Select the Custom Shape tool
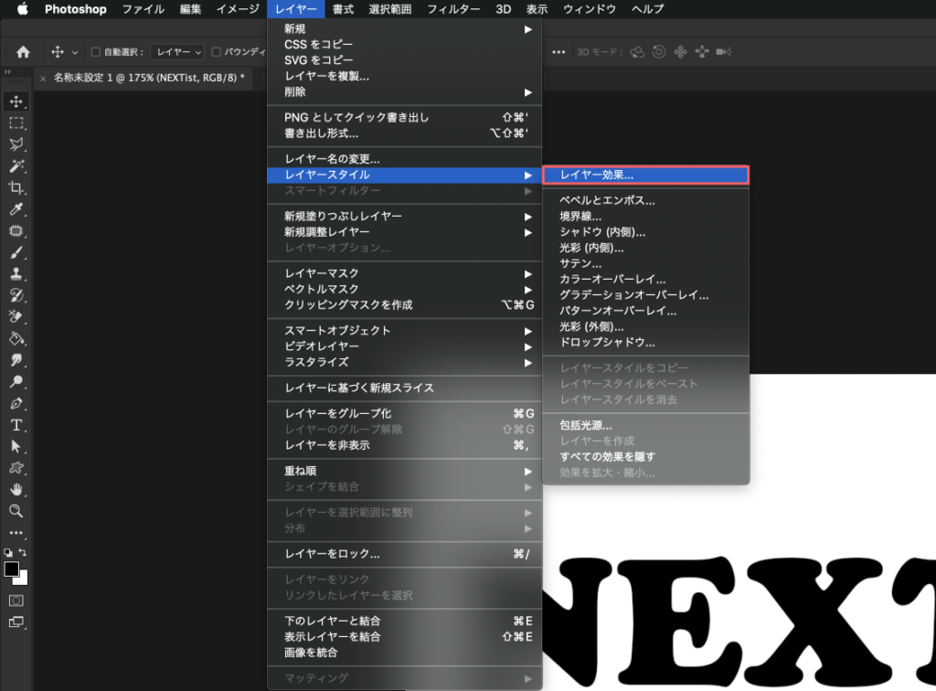The width and height of the screenshot is (936, 691). click(16, 468)
